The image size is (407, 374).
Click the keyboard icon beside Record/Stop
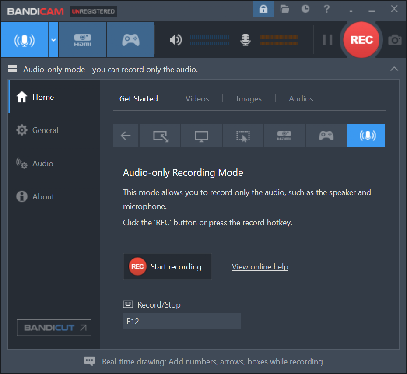pos(128,304)
